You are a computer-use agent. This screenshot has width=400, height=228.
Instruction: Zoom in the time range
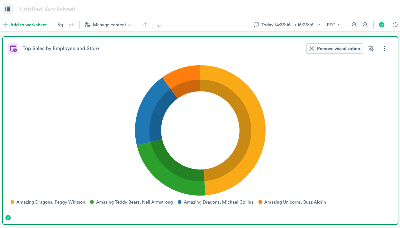(365, 25)
